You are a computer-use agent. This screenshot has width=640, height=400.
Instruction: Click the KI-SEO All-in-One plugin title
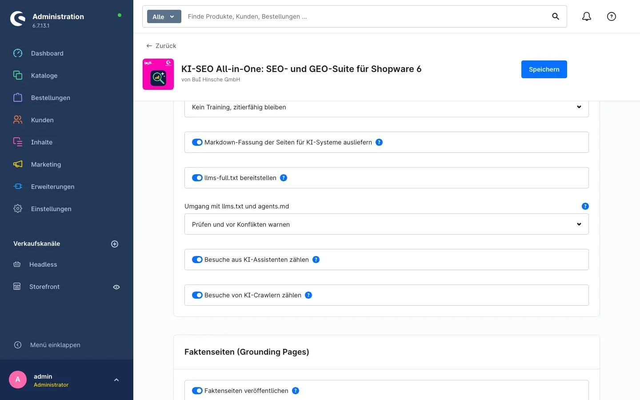[x=301, y=69]
